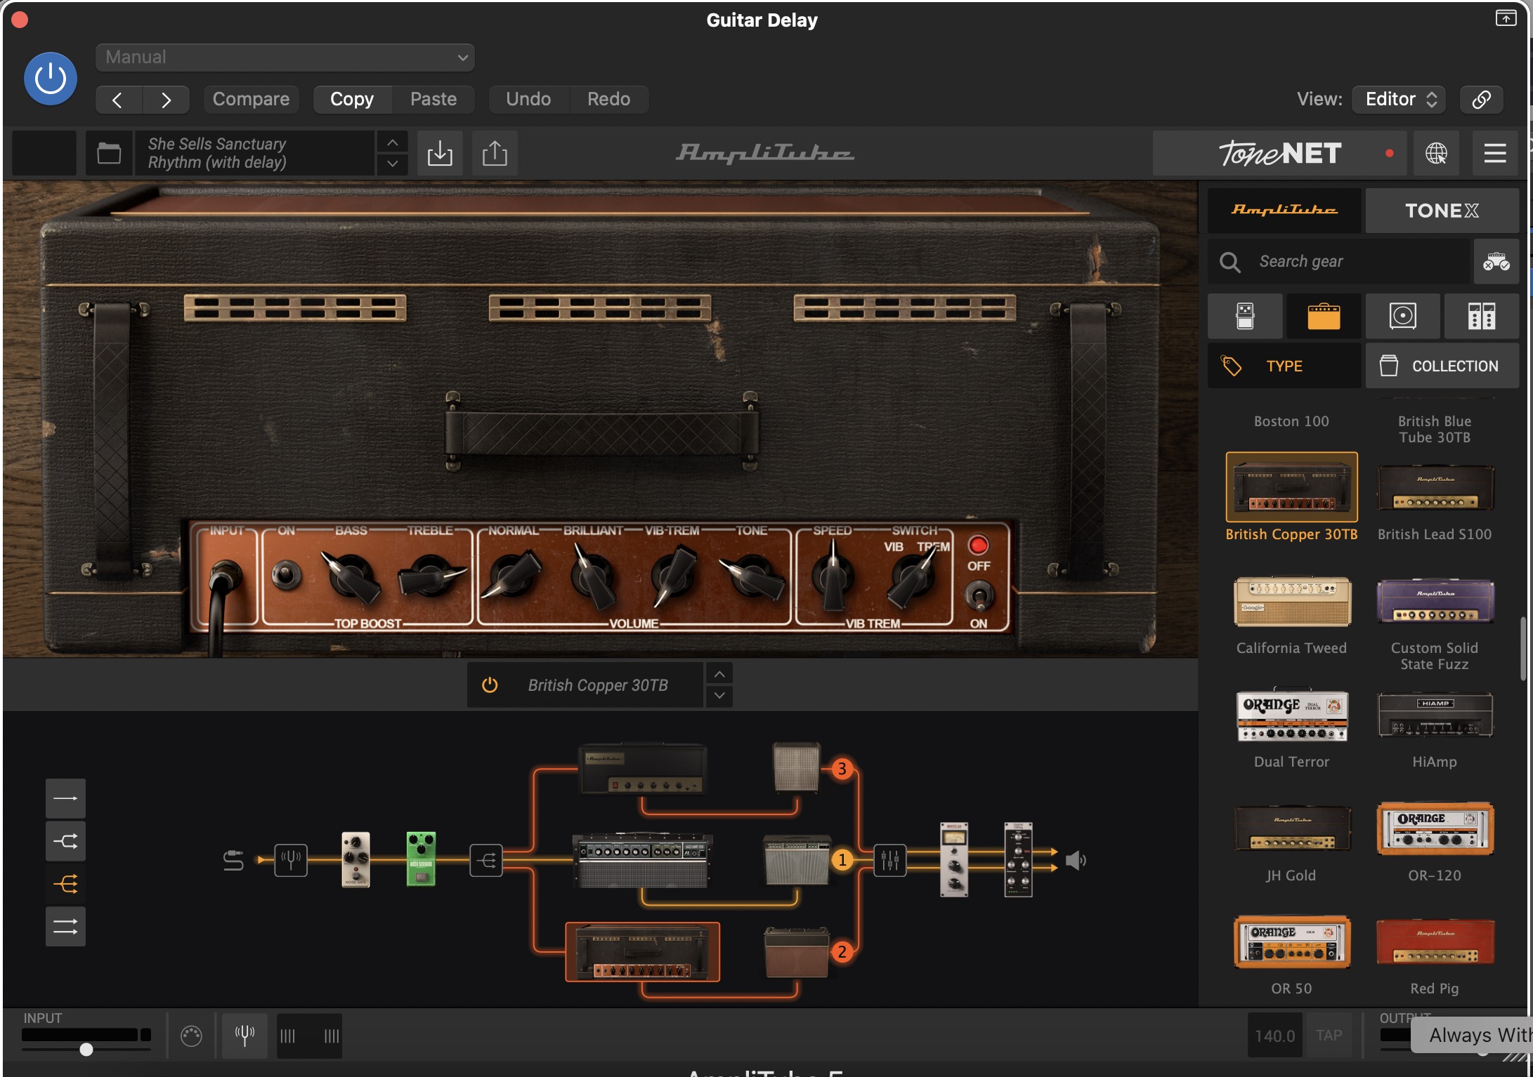Click the custom shop cart icon
Image resolution: width=1533 pixels, height=1077 pixels.
pyautogui.click(x=1496, y=261)
